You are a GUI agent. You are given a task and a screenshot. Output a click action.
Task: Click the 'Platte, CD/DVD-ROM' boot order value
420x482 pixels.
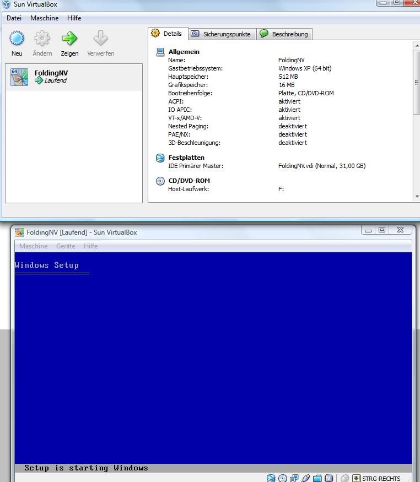(x=306, y=93)
